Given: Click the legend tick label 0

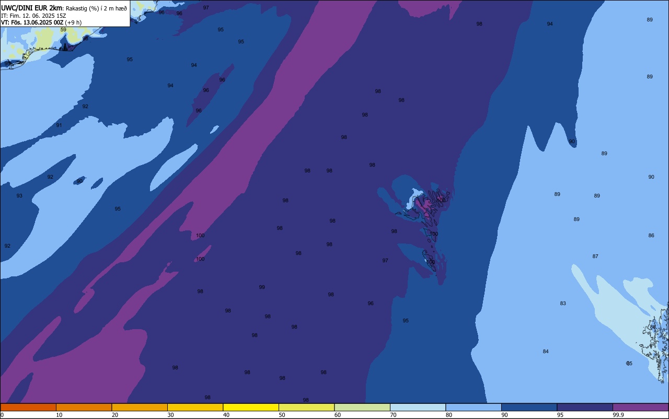Looking at the screenshot, I should [x=2, y=415].
